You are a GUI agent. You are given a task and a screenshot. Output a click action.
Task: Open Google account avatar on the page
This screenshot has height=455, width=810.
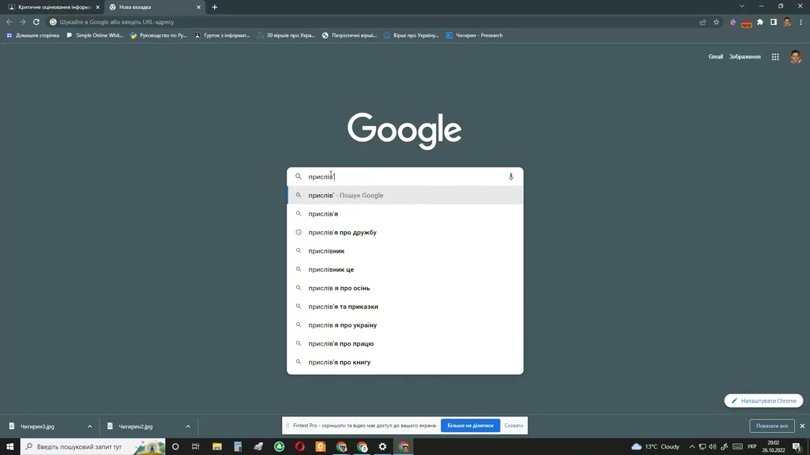click(795, 57)
